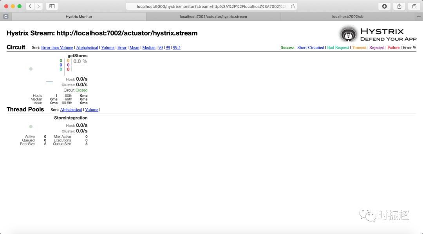Click the 'Hosts' label in getStores
Screen dimensions: 423x234
point(38,96)
